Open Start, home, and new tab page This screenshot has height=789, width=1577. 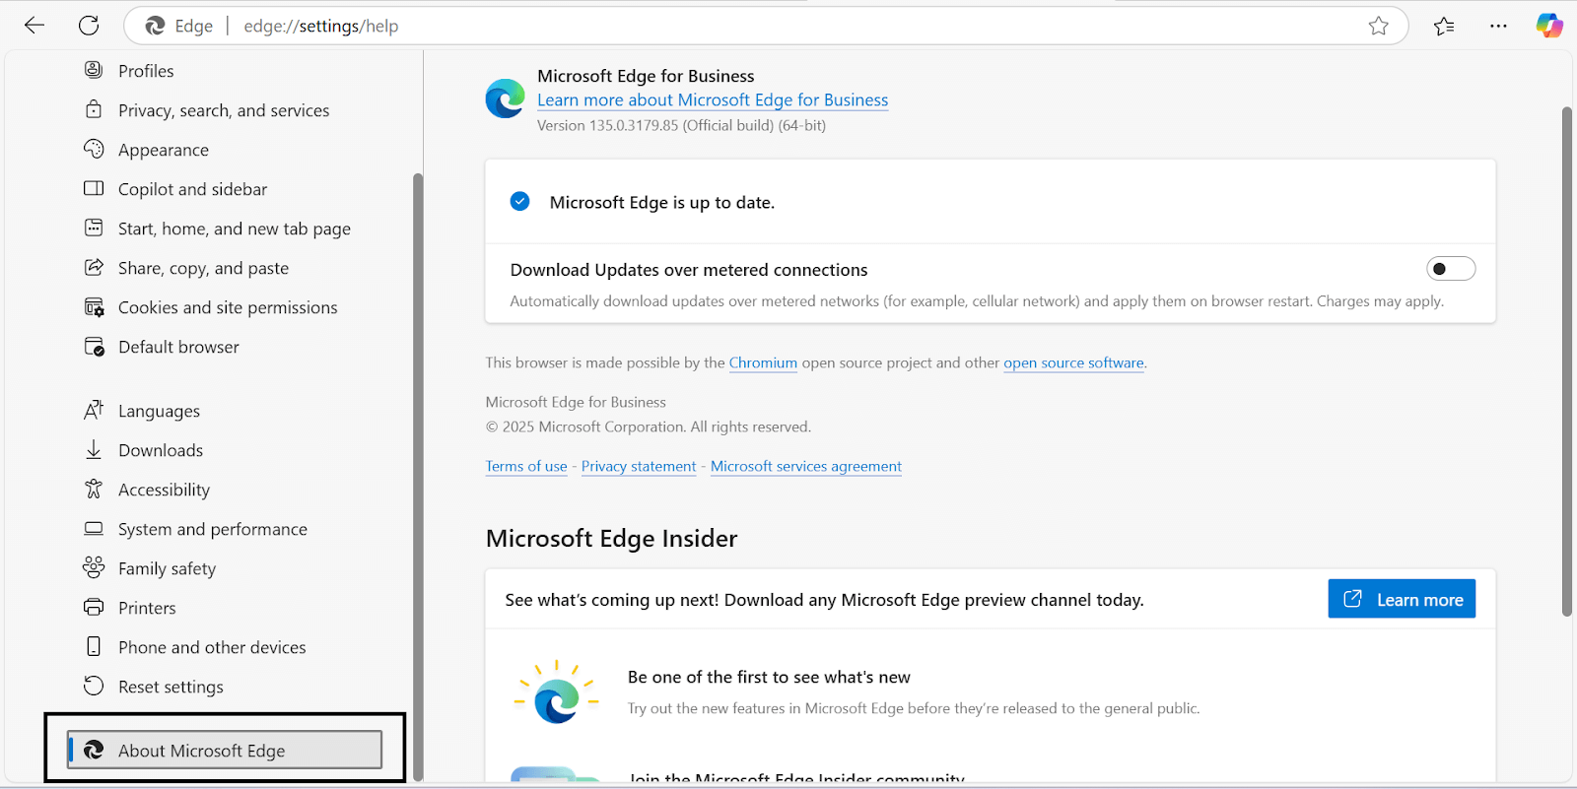(x=235, y=229)
